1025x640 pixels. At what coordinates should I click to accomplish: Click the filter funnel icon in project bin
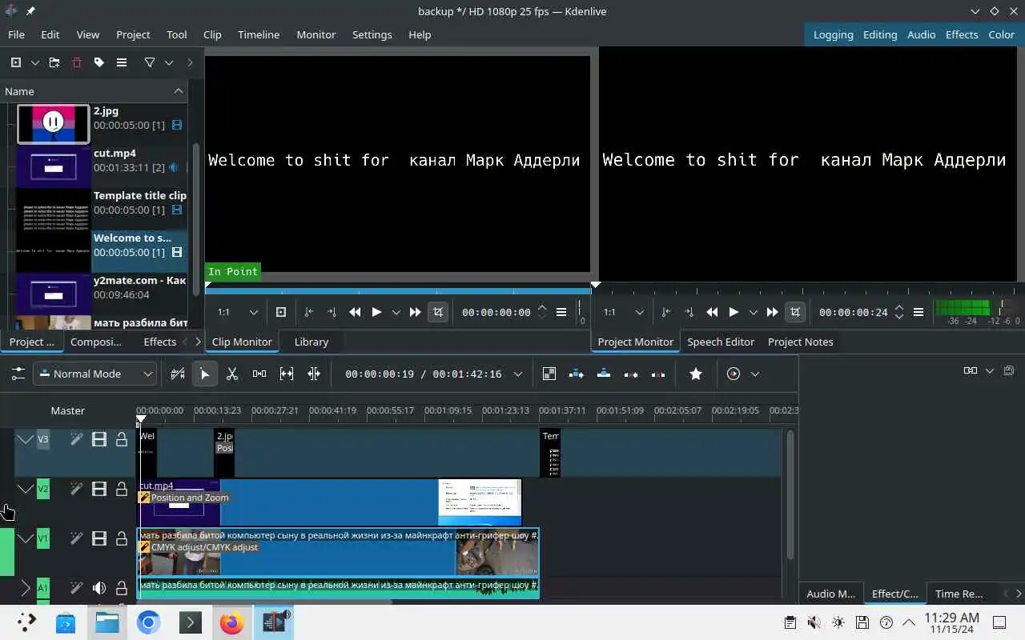tap(150, 62)
